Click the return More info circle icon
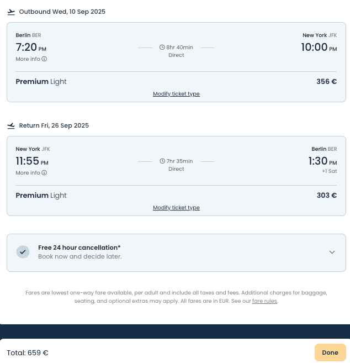This screenshot has height=363, width=350. tap(44, 173)
